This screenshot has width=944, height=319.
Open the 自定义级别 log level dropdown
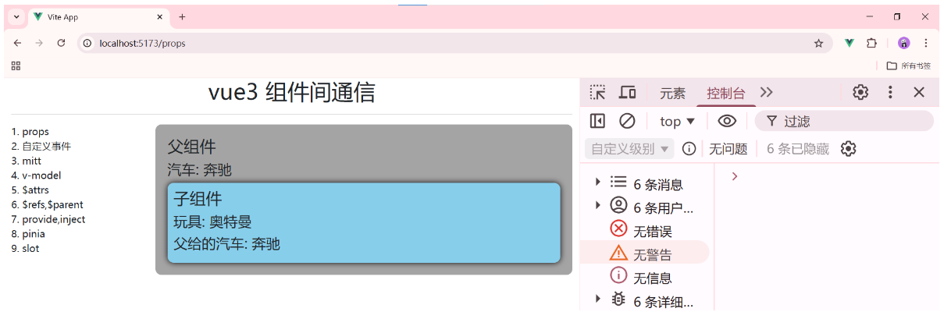(x=629, y=149)
